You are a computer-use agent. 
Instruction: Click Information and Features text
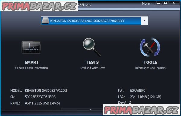pyautogui.click(x=150, y=68)
